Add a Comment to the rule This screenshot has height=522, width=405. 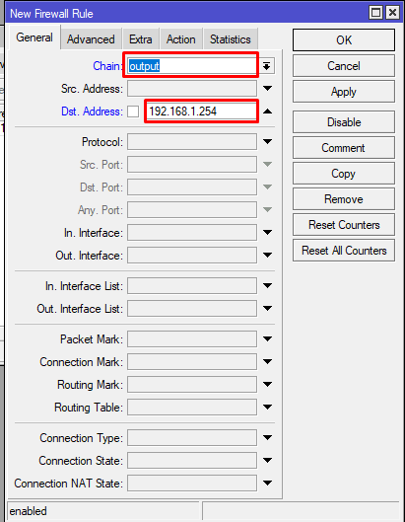[x=344, y=148]
